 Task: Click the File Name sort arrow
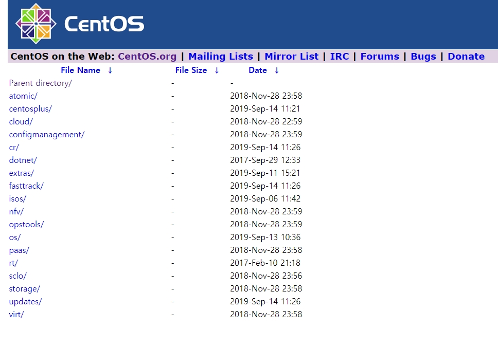tap(110, 70)
